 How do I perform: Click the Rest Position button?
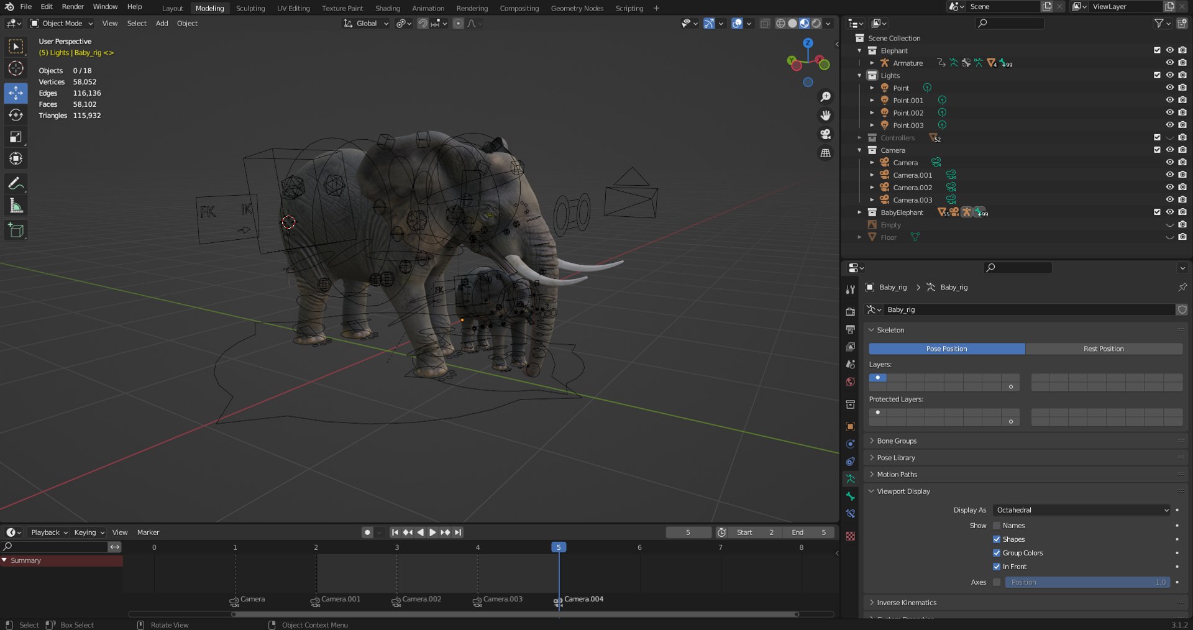[1104, 349]
